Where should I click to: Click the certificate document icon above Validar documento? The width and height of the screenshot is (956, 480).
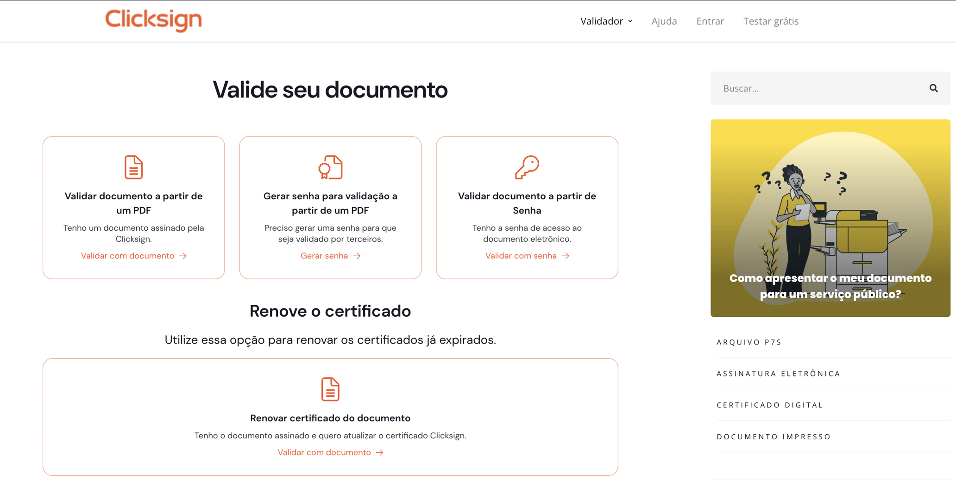point(133,167)
